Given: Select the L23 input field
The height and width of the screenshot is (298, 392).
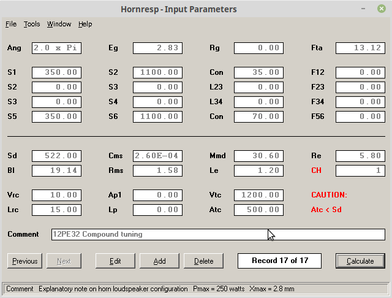Looking at the screenshot, I should (x=258, y=87).
